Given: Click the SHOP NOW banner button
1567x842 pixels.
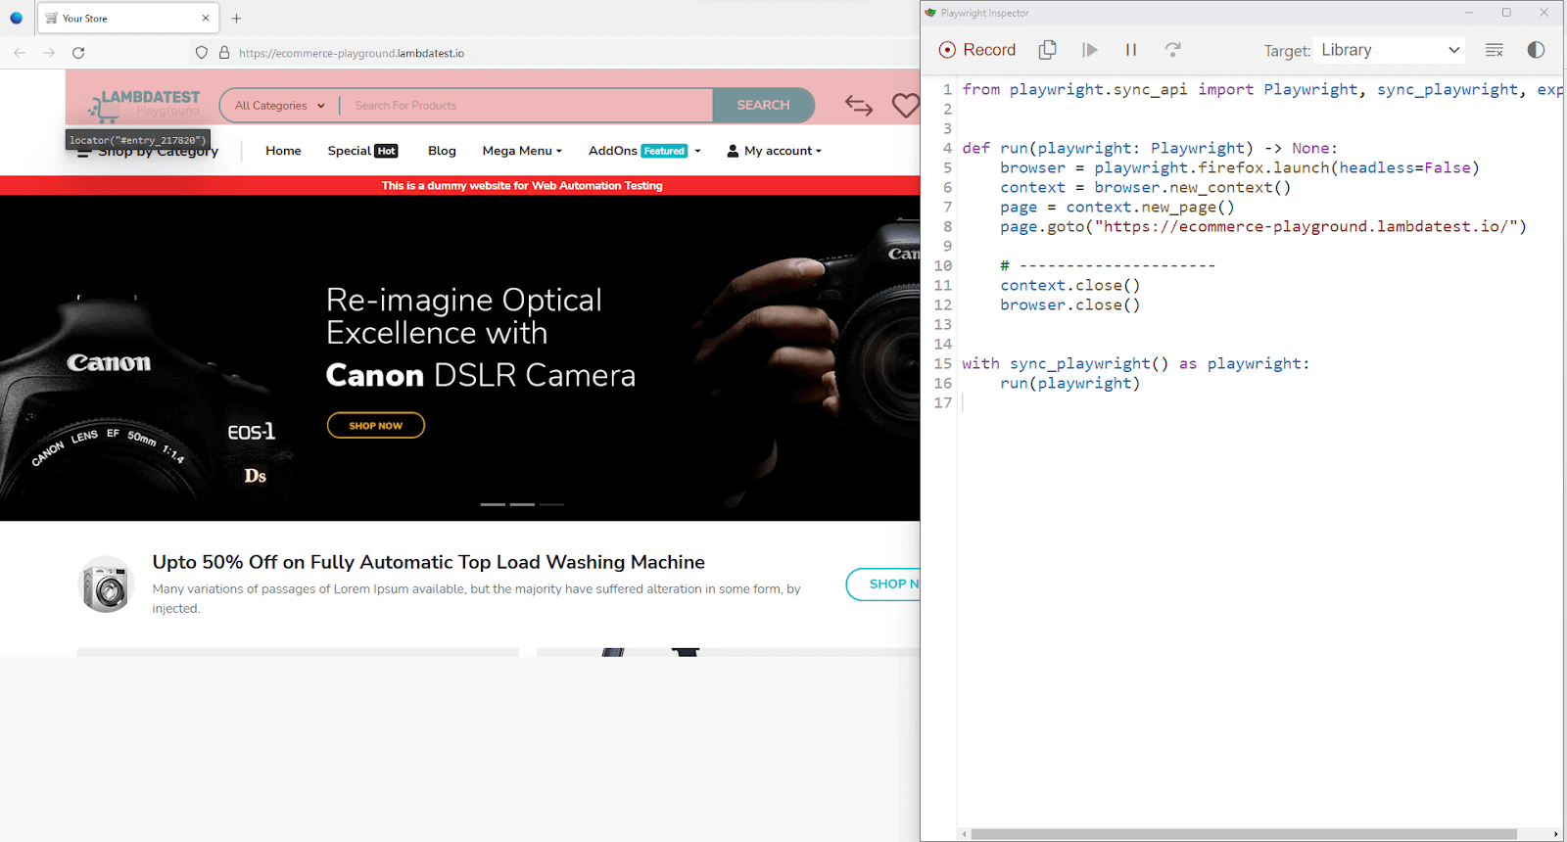Looking at the screenshot, I should click(375, 426).
